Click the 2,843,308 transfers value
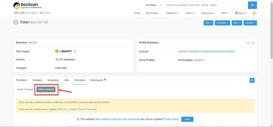Image resolution: width=273 pixels, height=127 pixels. click(x=61, y=68)
